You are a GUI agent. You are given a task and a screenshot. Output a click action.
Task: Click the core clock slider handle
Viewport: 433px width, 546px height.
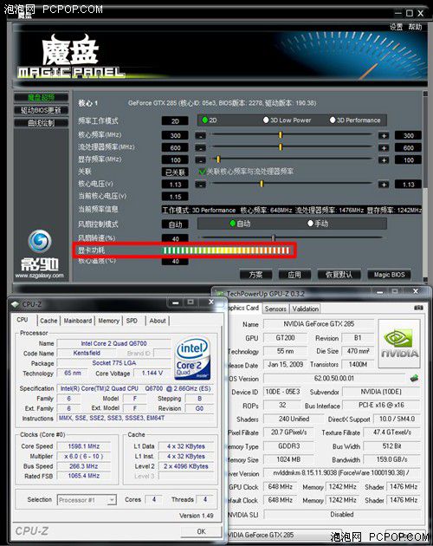[281, 135]
